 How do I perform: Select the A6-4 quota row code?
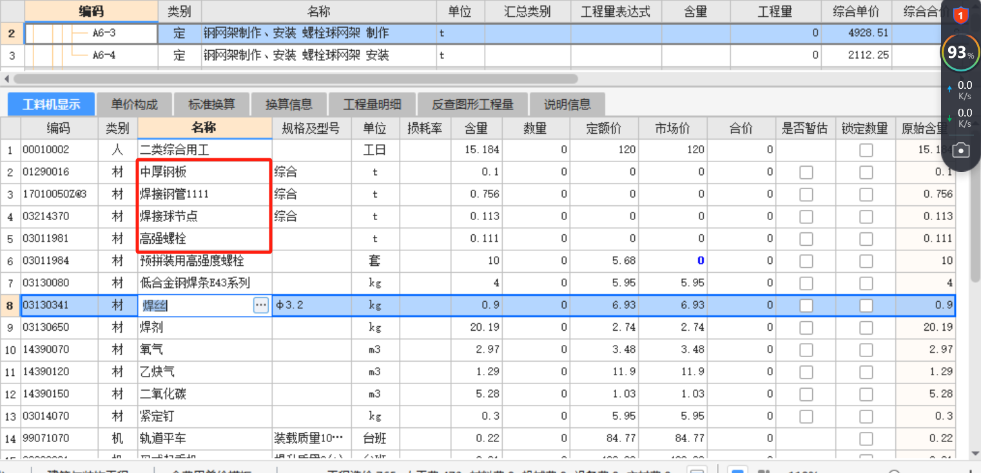[x=91, y=55]
